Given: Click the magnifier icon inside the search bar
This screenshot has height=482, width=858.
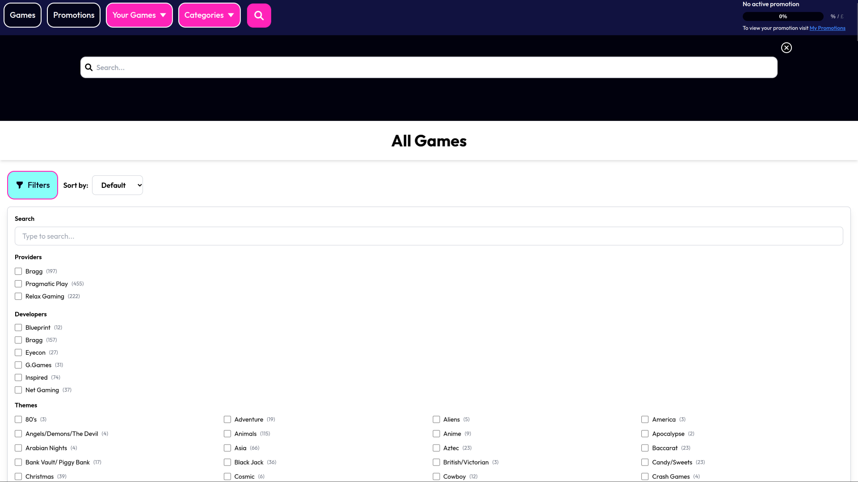Looking at the screenshot, I should [x=88, y=67].
